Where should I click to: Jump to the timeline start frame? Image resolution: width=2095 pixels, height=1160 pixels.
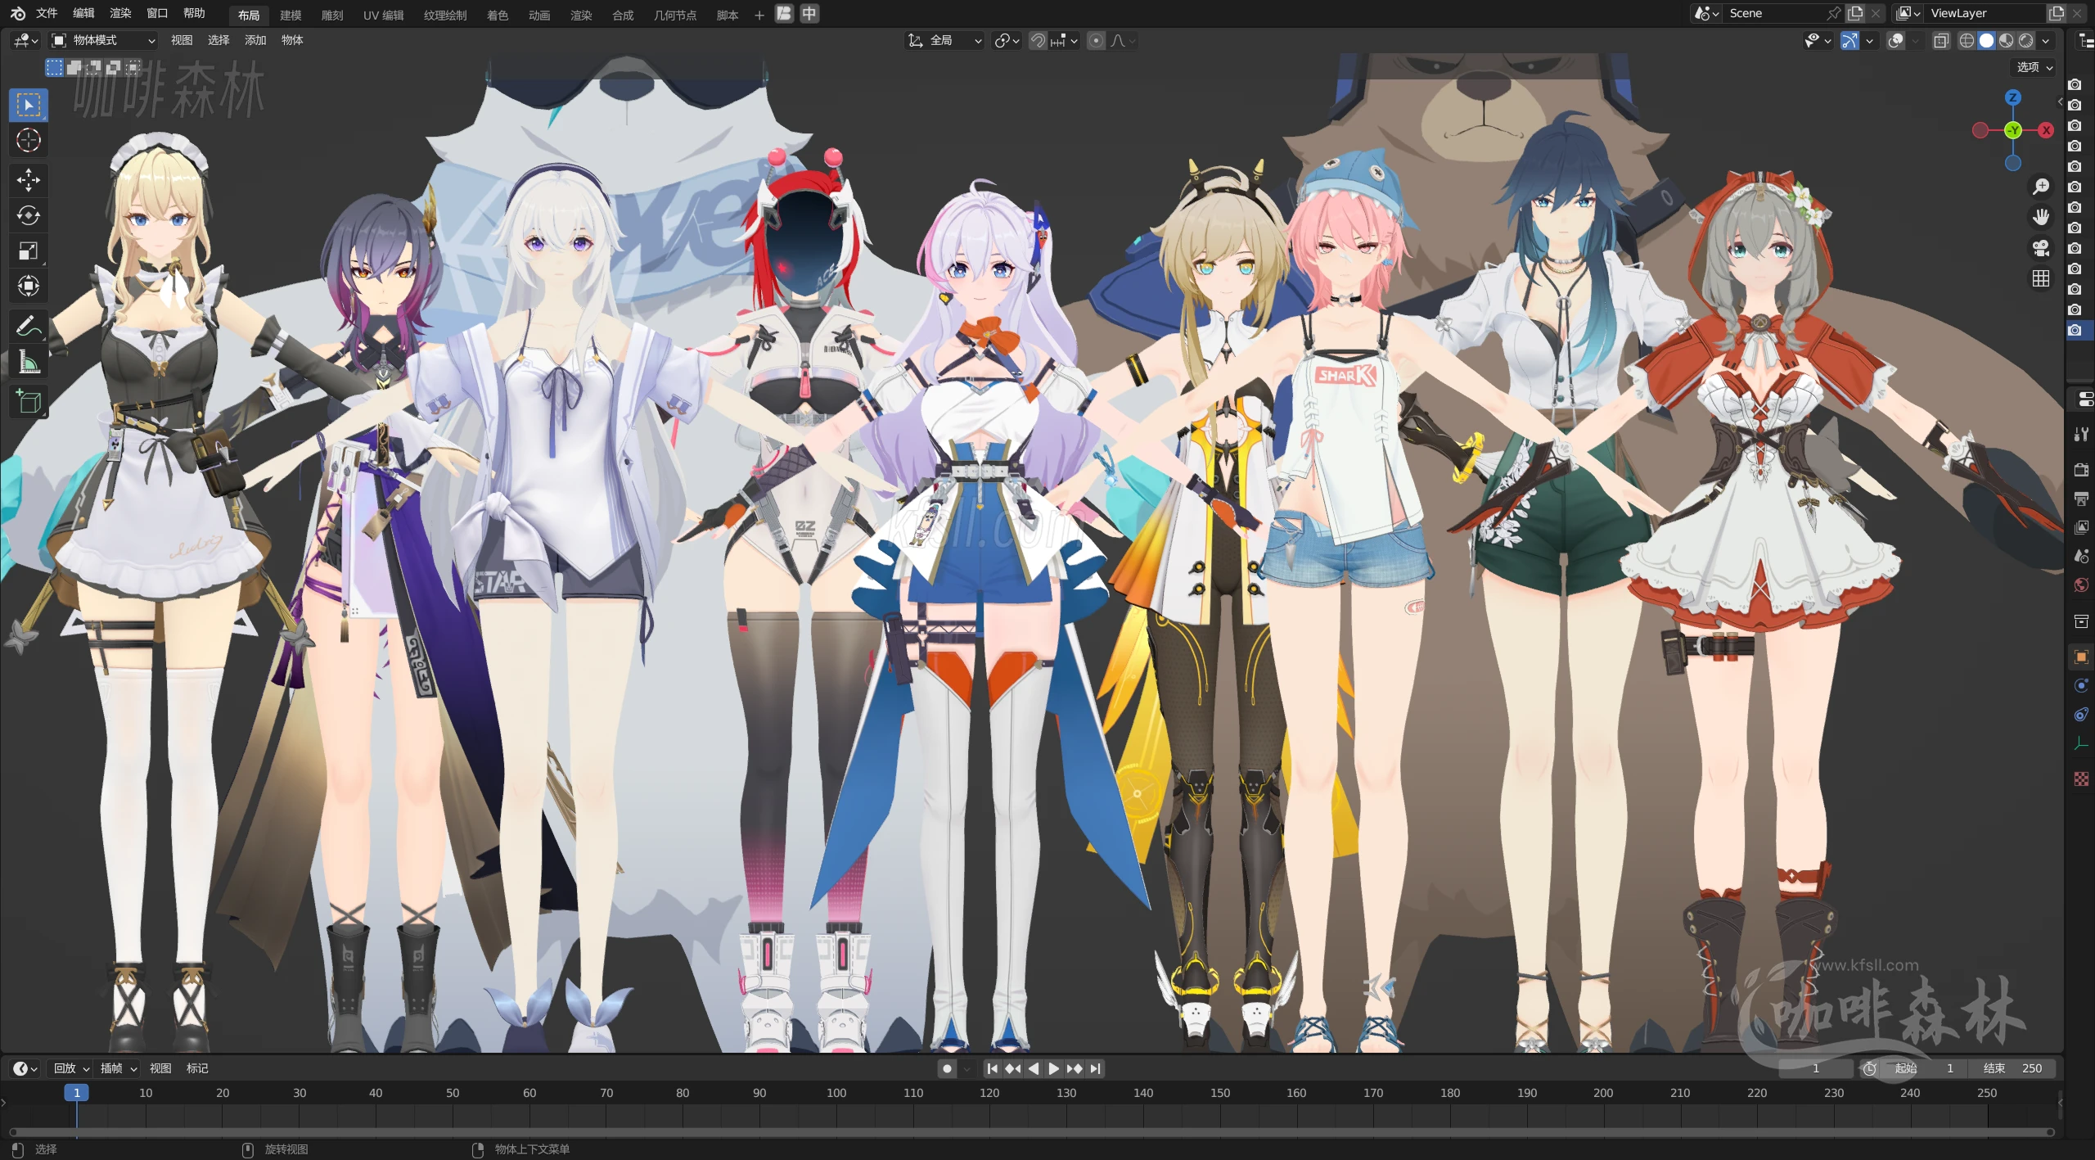(993, 1068)
